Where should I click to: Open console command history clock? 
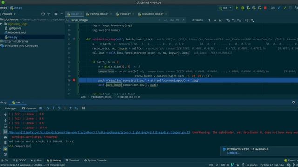(5, 154)
